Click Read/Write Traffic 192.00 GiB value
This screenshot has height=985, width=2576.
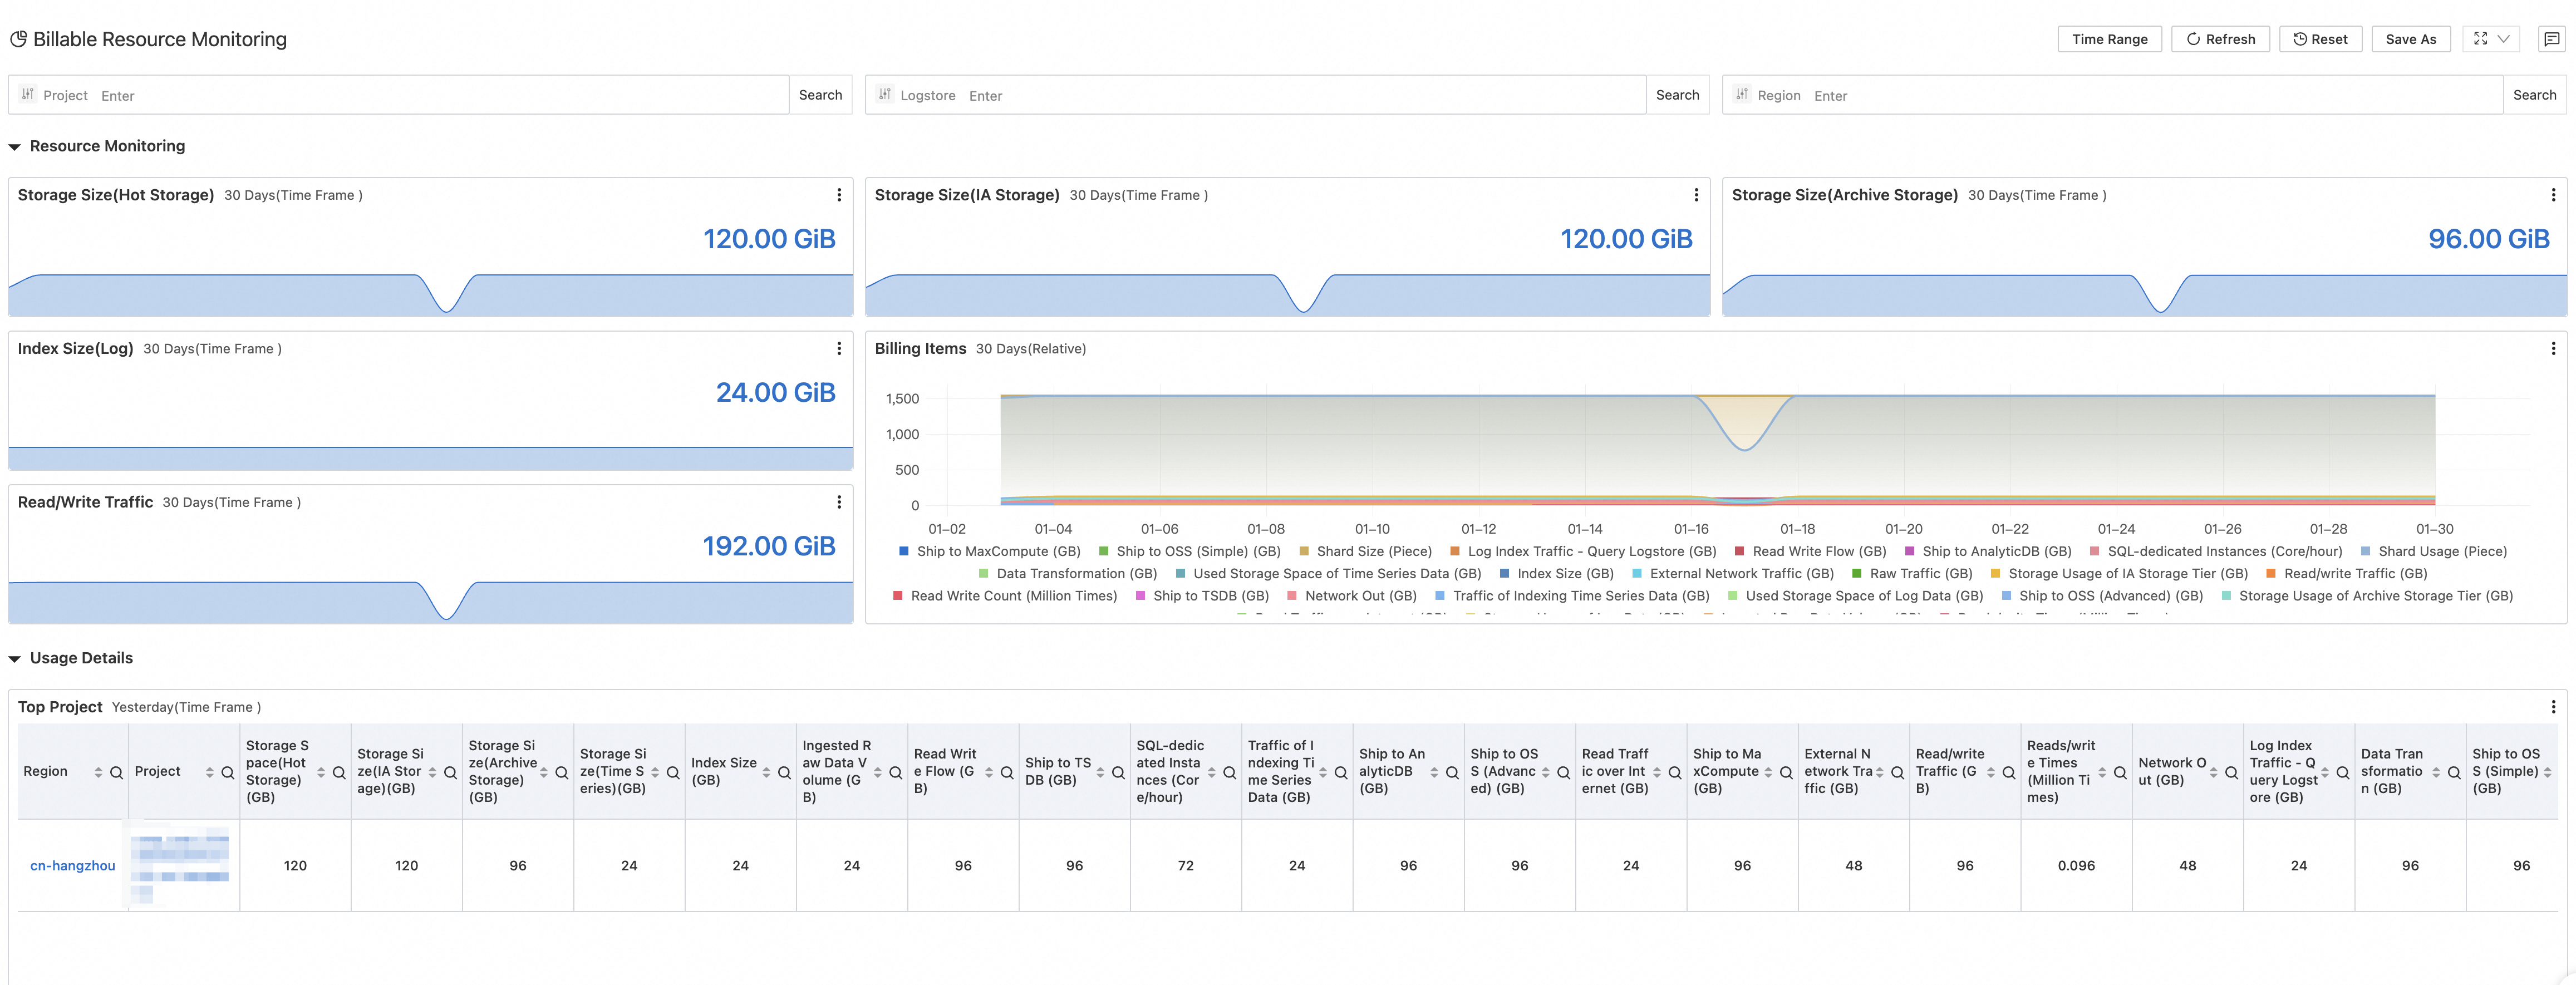769,546
